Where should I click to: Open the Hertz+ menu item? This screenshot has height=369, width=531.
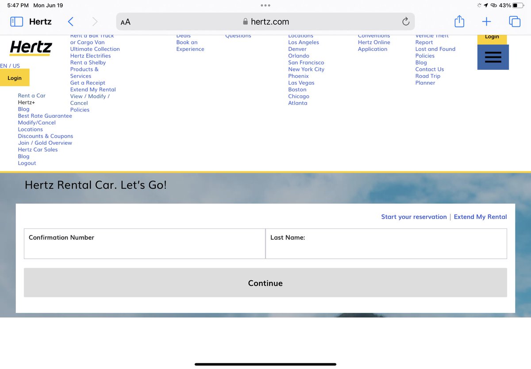(27, 102)
